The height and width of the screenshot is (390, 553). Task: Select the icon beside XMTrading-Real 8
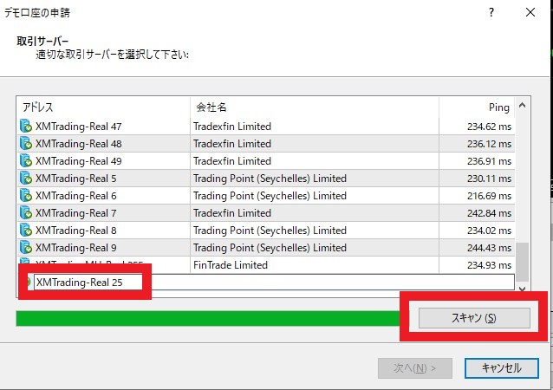pyautogui.click(x=25, y=231)
